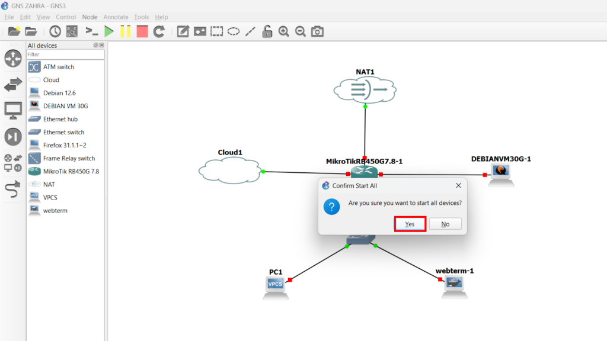Click the green Start all nodes icon
Viewport: 607px width, 341px height.
(x=109, y=31)
